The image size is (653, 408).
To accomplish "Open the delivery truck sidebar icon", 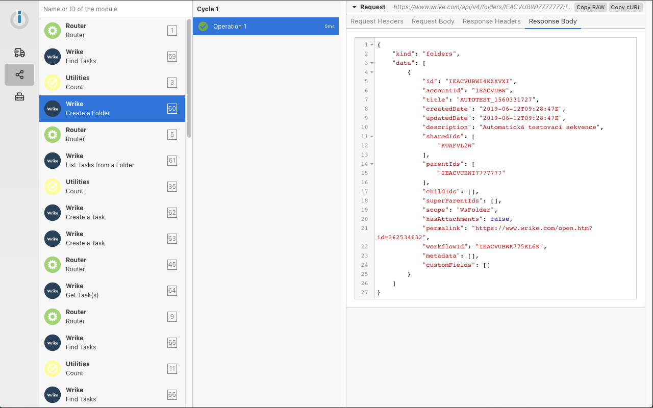I will coord(19,53).
